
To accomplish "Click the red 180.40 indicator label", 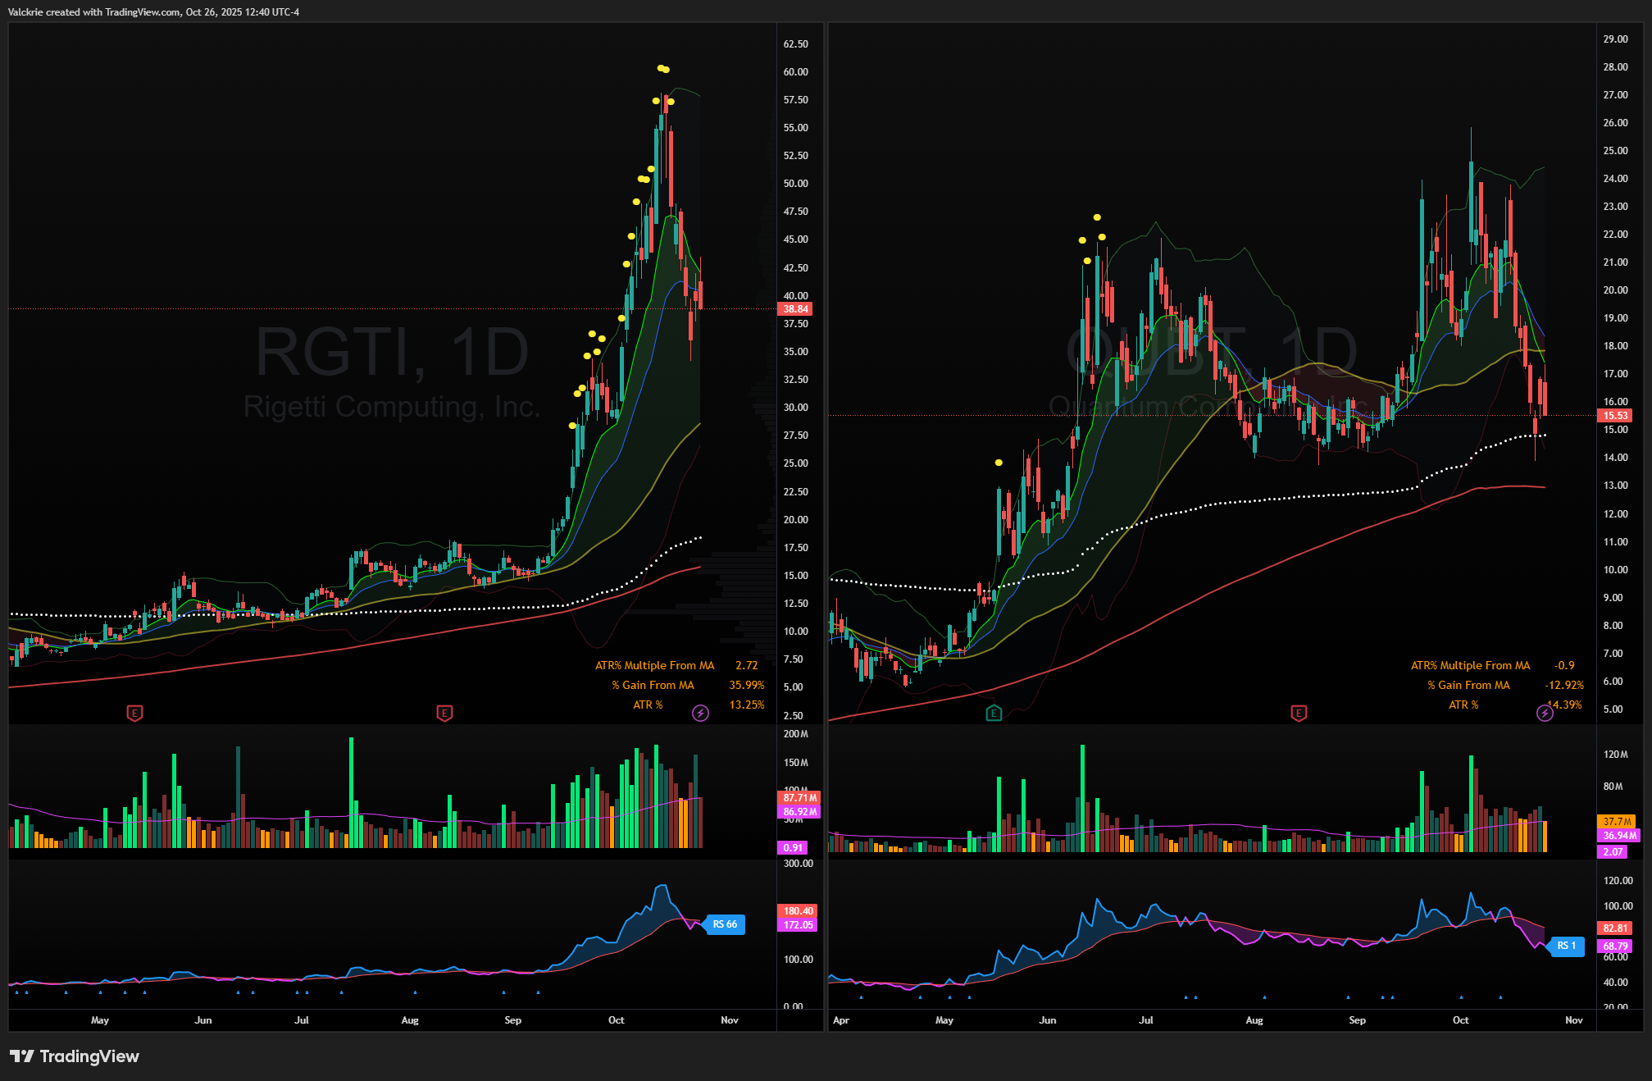I will [798, 911].
